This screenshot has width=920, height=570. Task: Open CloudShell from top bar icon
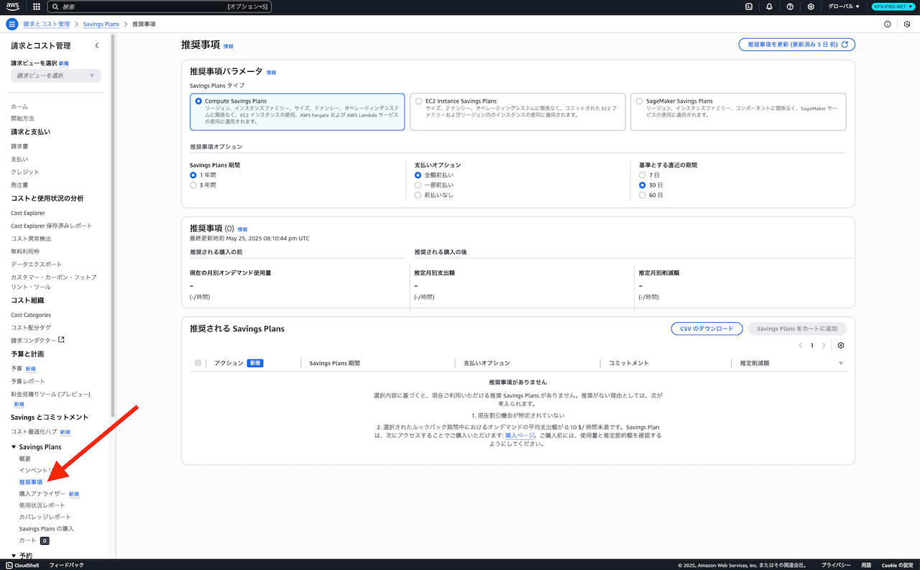748,6
